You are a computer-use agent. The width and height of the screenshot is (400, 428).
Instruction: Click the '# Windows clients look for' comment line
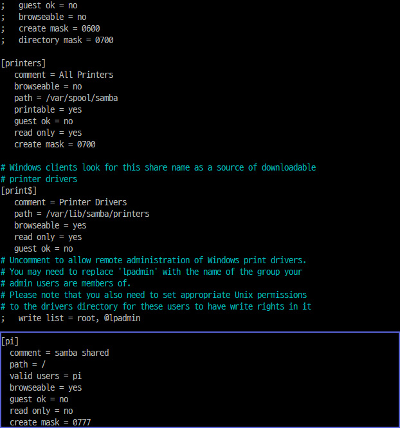click(x=158, y=167)
